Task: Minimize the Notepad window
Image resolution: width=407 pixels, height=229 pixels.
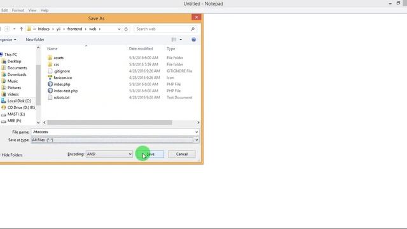Action: tap(390, 4)
